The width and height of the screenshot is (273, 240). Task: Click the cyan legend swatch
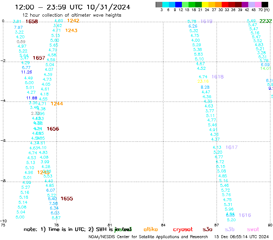[165, 5]
